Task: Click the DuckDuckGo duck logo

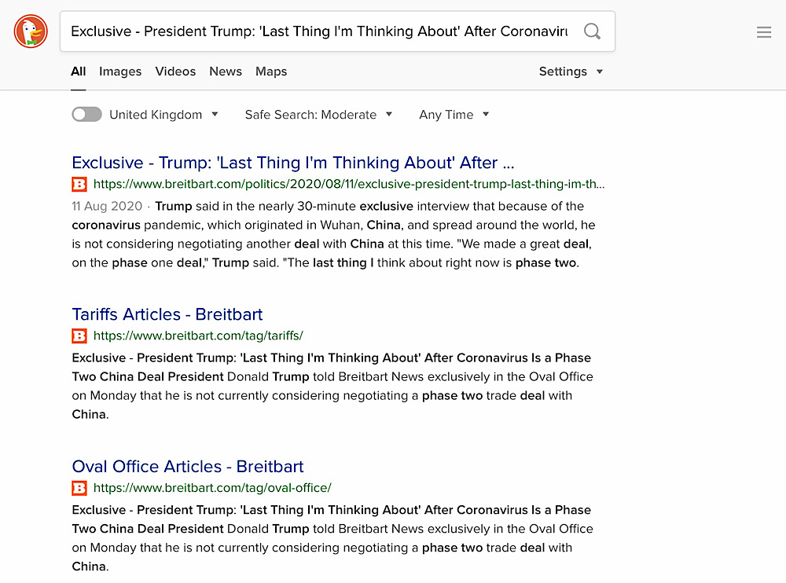Action: click(x=31, y=31)
